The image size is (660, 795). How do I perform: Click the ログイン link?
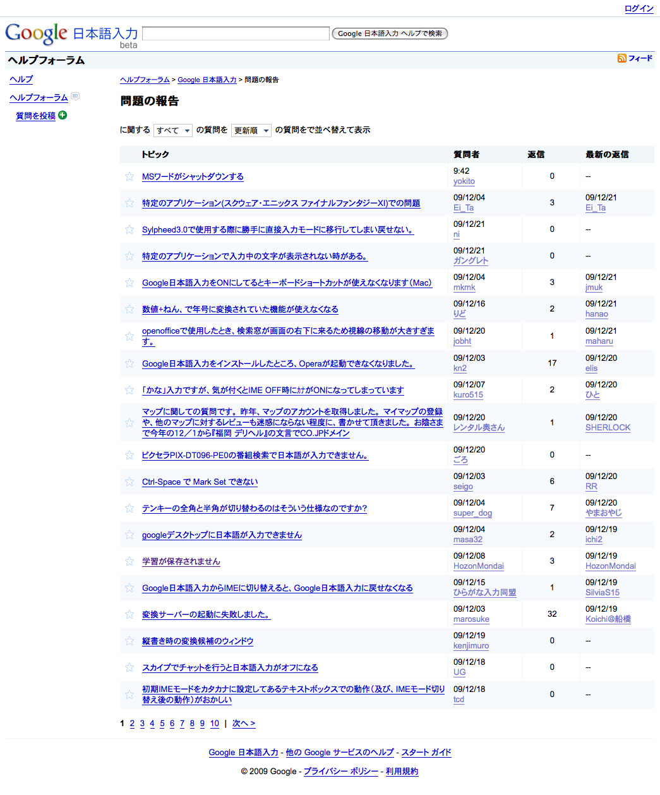point(639,8)
